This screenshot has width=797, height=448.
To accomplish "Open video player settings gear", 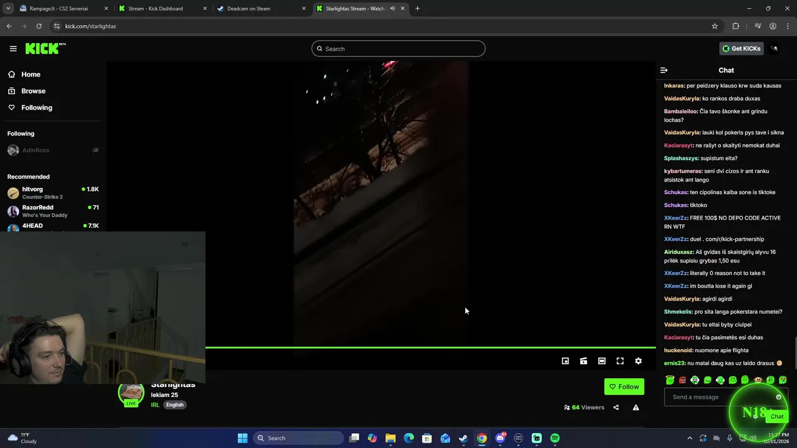I will click(638, 361).
